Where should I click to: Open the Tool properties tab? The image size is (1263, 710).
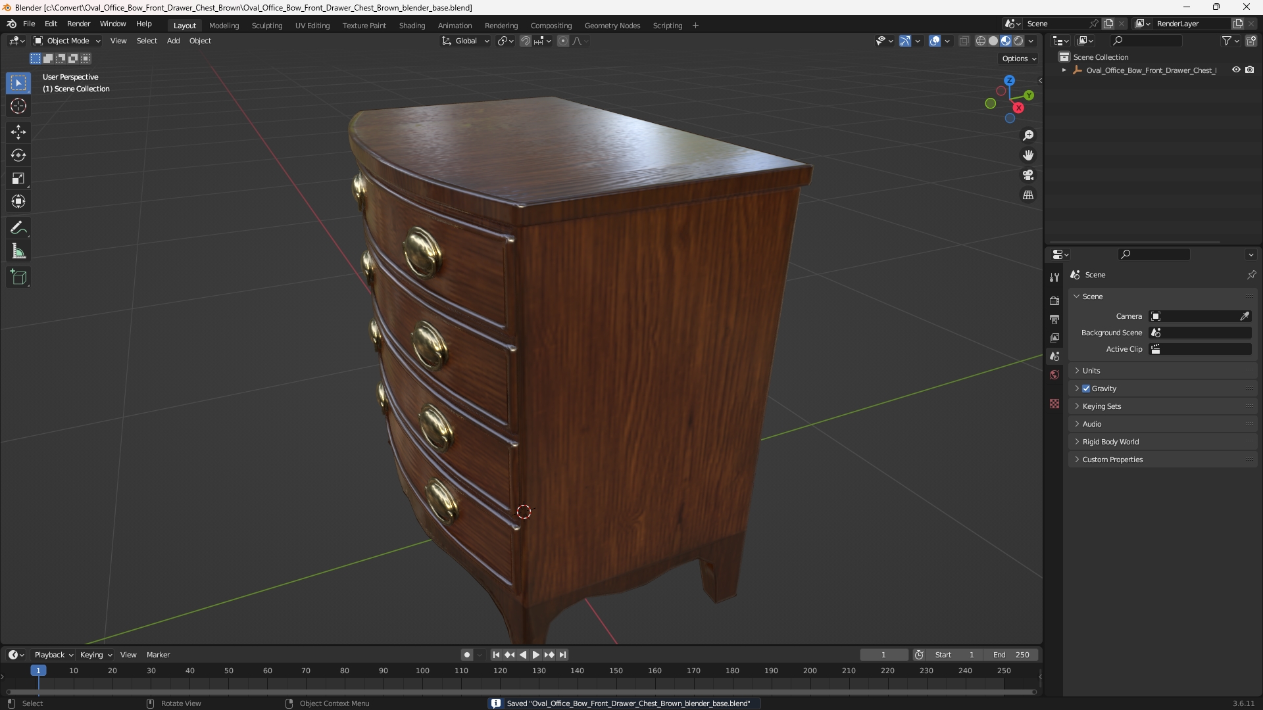pos(1054,277)
